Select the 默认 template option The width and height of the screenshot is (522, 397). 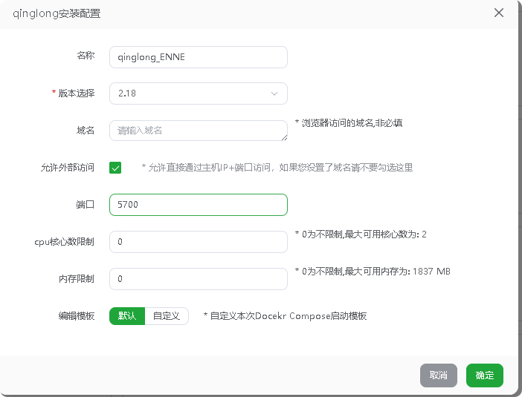pyautogui.click(x=127, y=316)
